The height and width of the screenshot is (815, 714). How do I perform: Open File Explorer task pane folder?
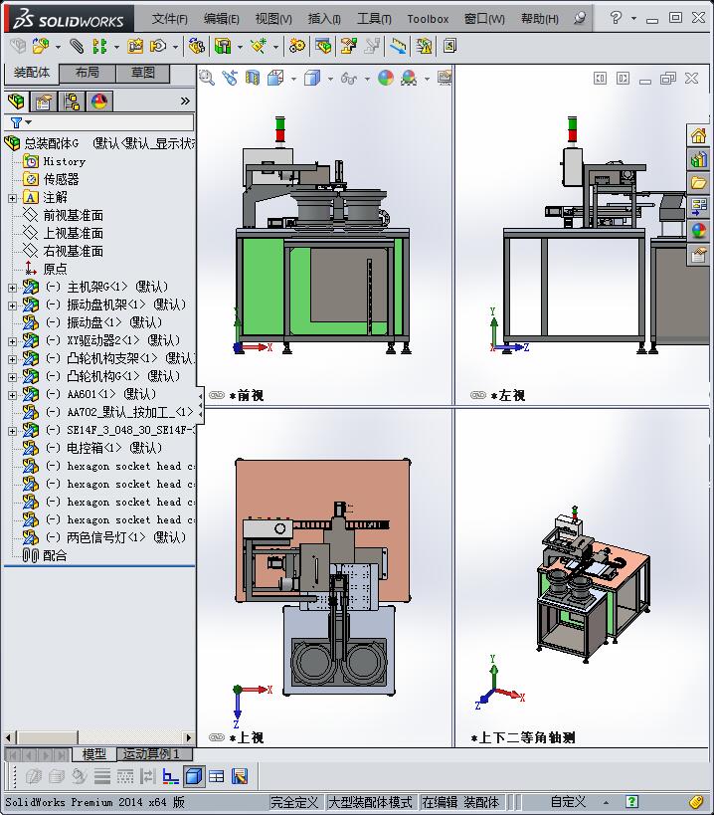698,183
